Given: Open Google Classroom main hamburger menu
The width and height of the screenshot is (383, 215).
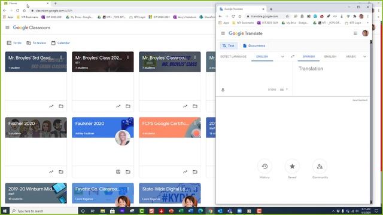Looking at the screenshot, I should tap(7, 27).
